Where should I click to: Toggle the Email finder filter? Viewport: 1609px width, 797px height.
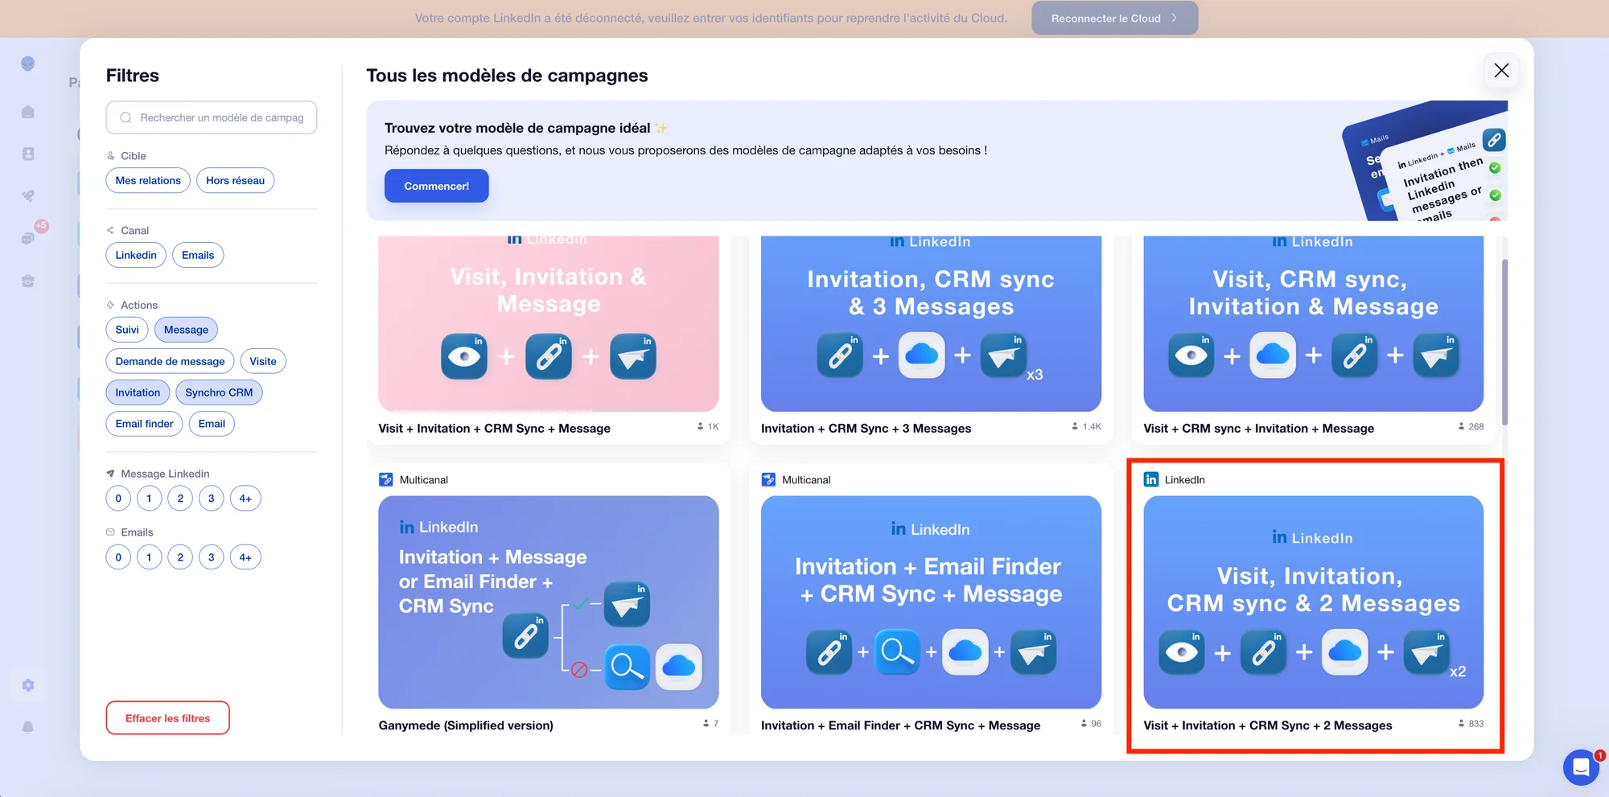click(144, 424)
